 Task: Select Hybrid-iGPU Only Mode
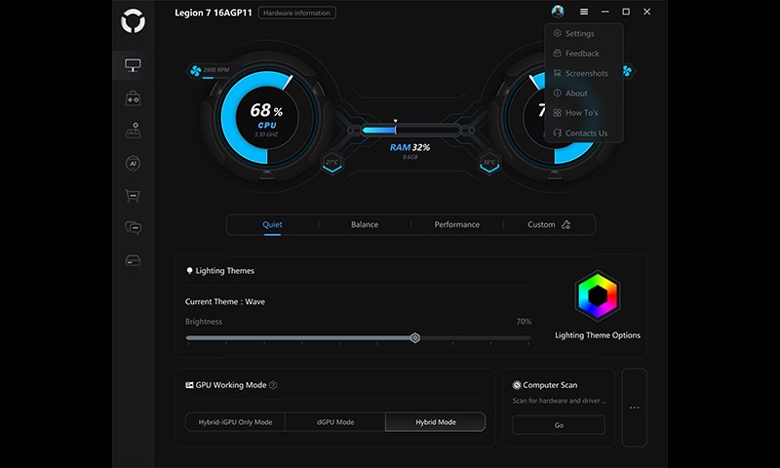[x=236, y=422]
